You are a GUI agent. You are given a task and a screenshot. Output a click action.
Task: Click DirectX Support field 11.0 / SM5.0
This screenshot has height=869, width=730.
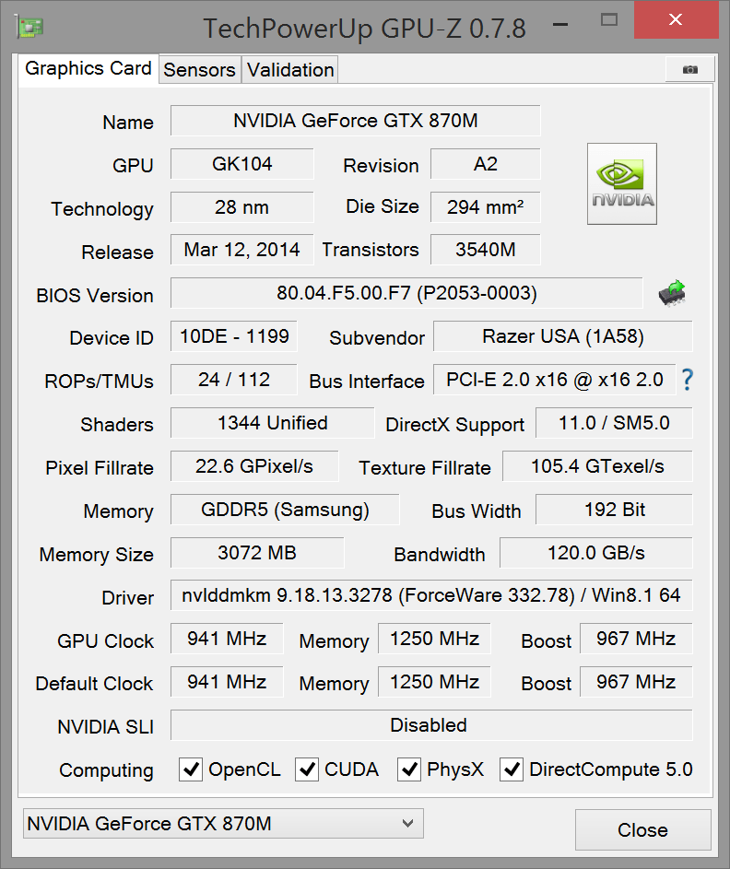point(614,423)
